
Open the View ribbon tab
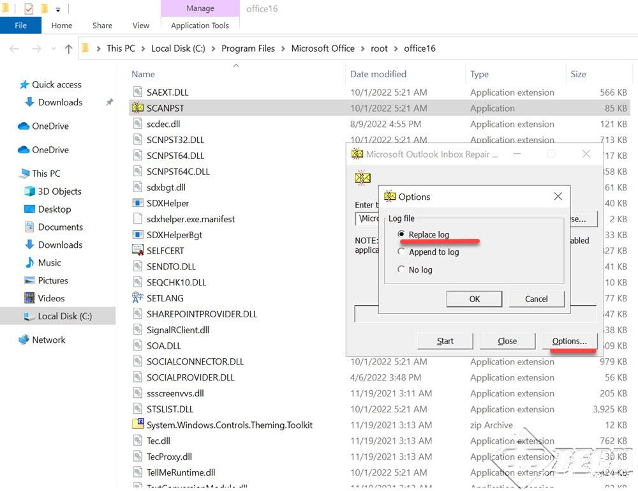[x=141, y=26]
